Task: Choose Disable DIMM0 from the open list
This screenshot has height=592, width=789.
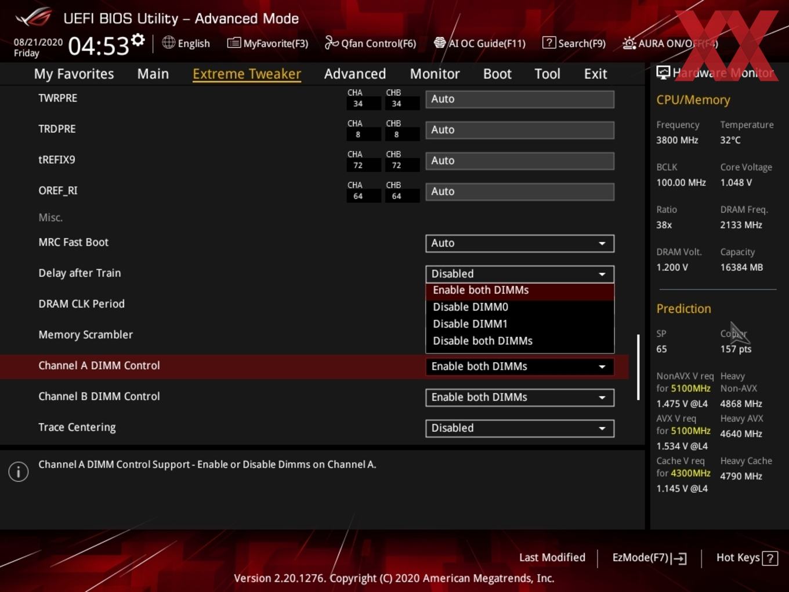Action: (520, 307)
